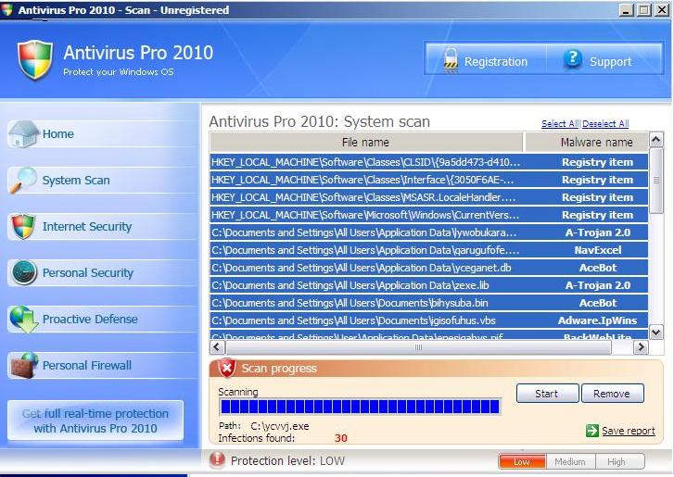Viewport: 674px width, 477px height.
Task: Click the blue scanning progress bar
Action: click(x=360, y=407)
